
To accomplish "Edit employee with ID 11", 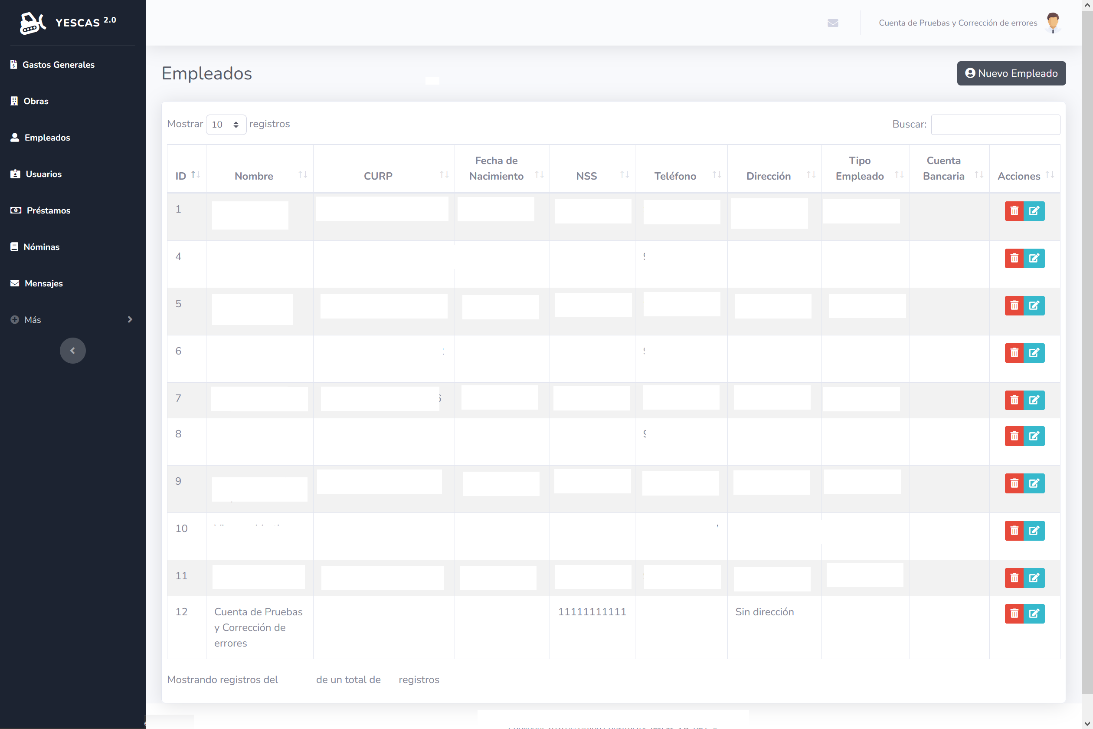I will pos(1034,578).
